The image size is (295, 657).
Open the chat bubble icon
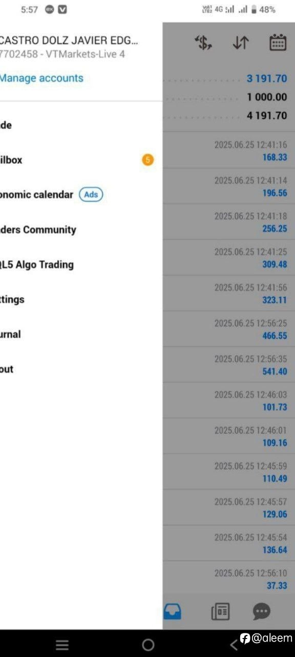[262, 611]
